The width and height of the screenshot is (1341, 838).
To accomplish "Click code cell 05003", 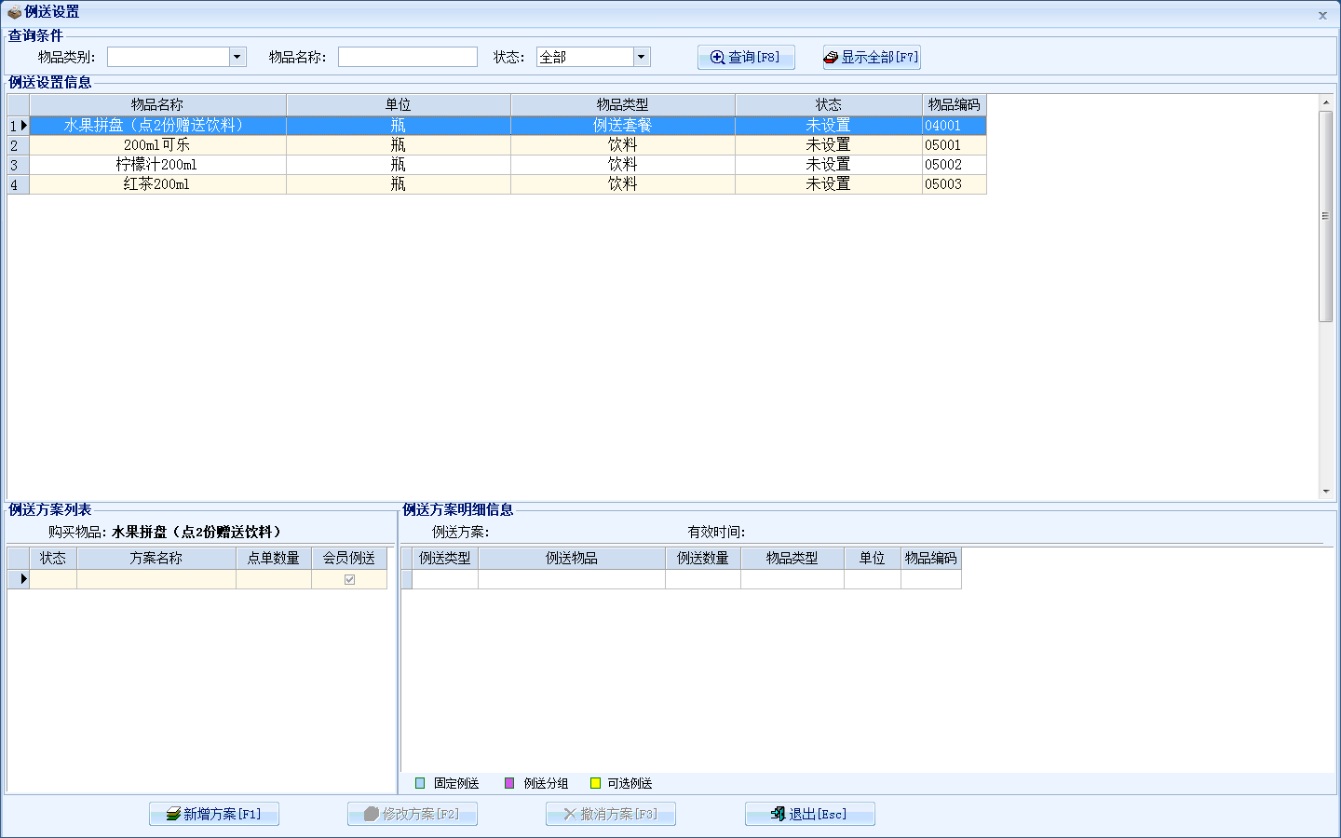I will (x=955, y=183).
